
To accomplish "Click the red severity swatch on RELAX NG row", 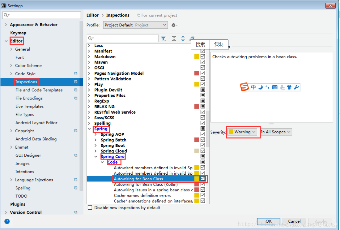I will (197, 106).
